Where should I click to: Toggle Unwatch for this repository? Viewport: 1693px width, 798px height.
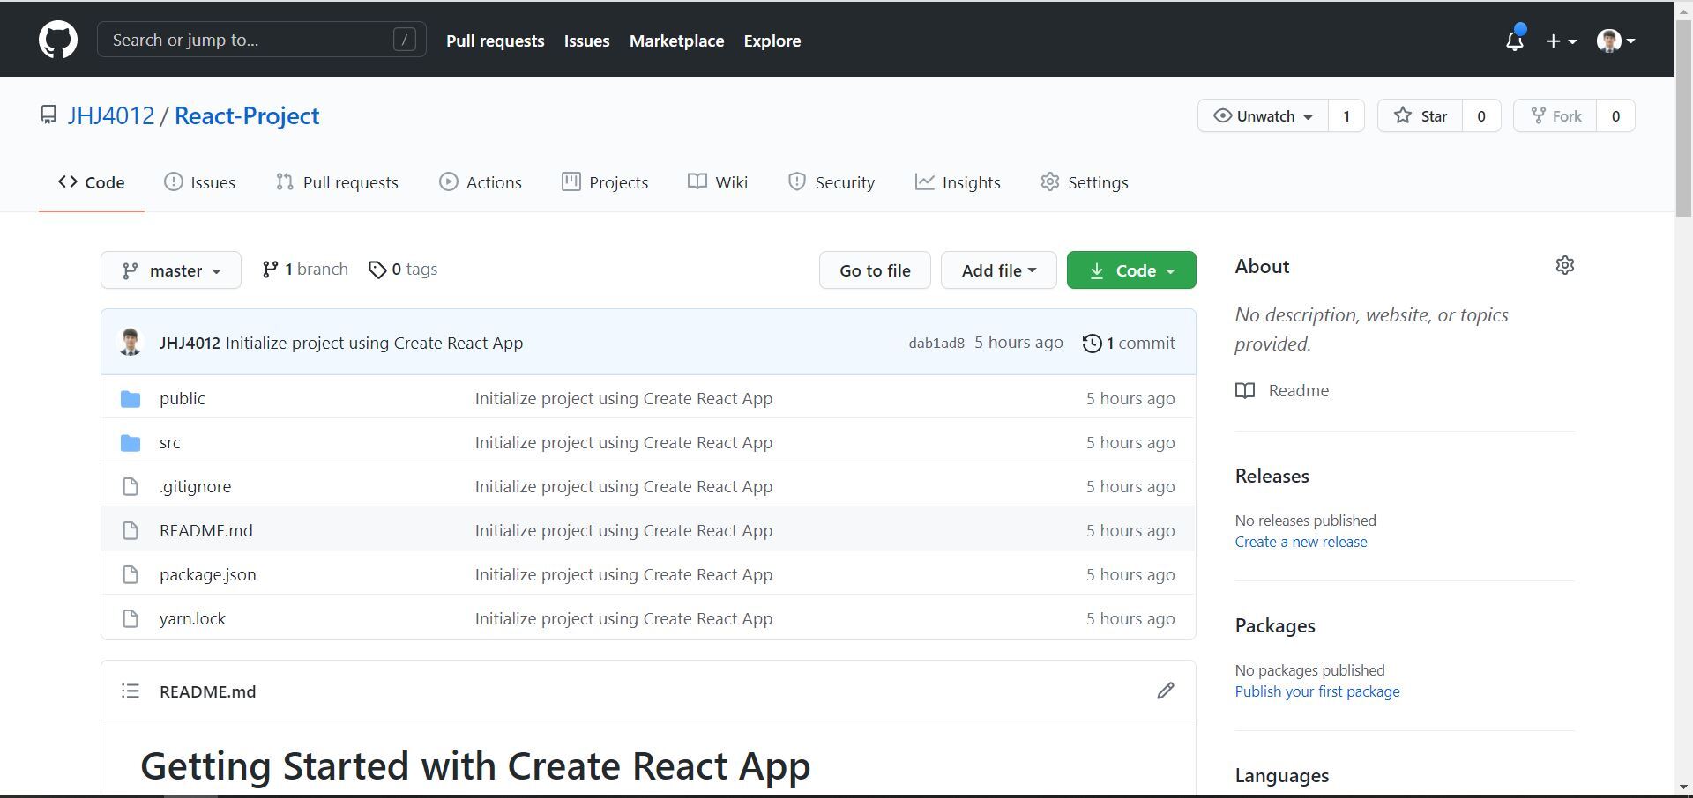tap(1263, 115)
